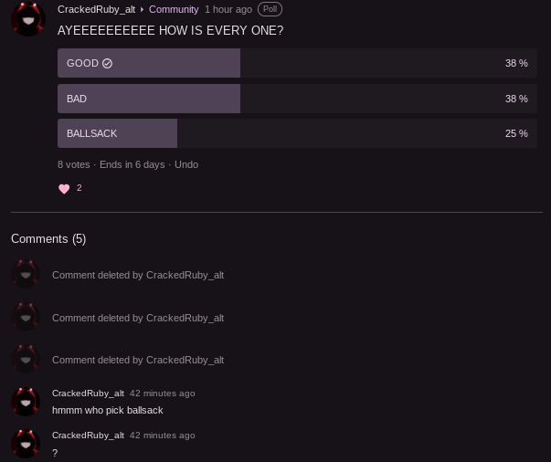The image size is (551, 462).
Task: Click the Poll badge label
Action: coord(270,9)
